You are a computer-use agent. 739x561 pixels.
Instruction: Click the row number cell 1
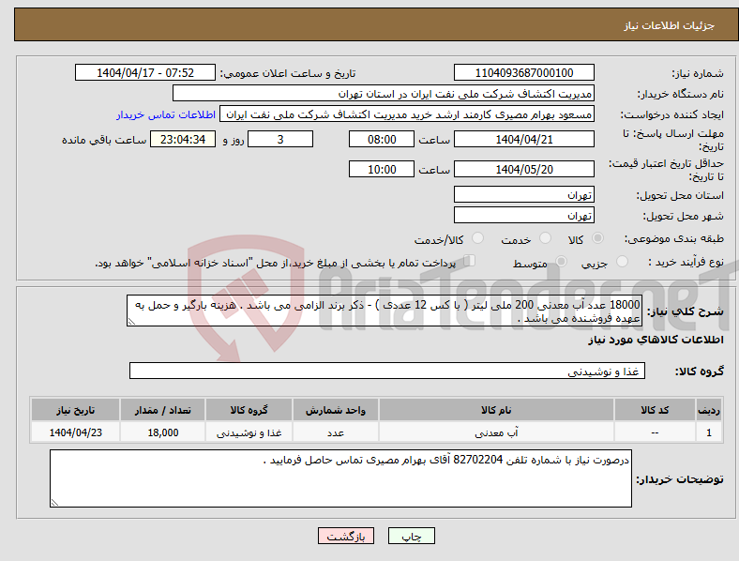pos(709,432)
